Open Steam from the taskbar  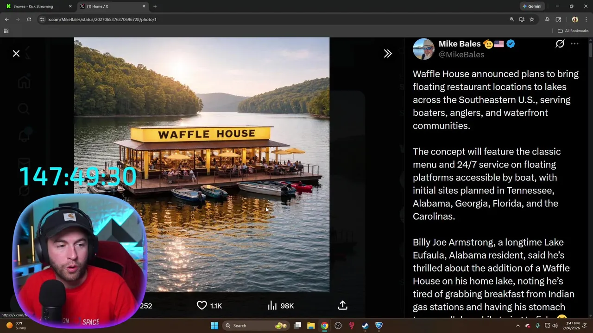[x=365, y=326]
